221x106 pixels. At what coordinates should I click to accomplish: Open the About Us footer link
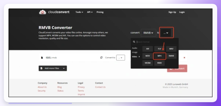point(42,87)
